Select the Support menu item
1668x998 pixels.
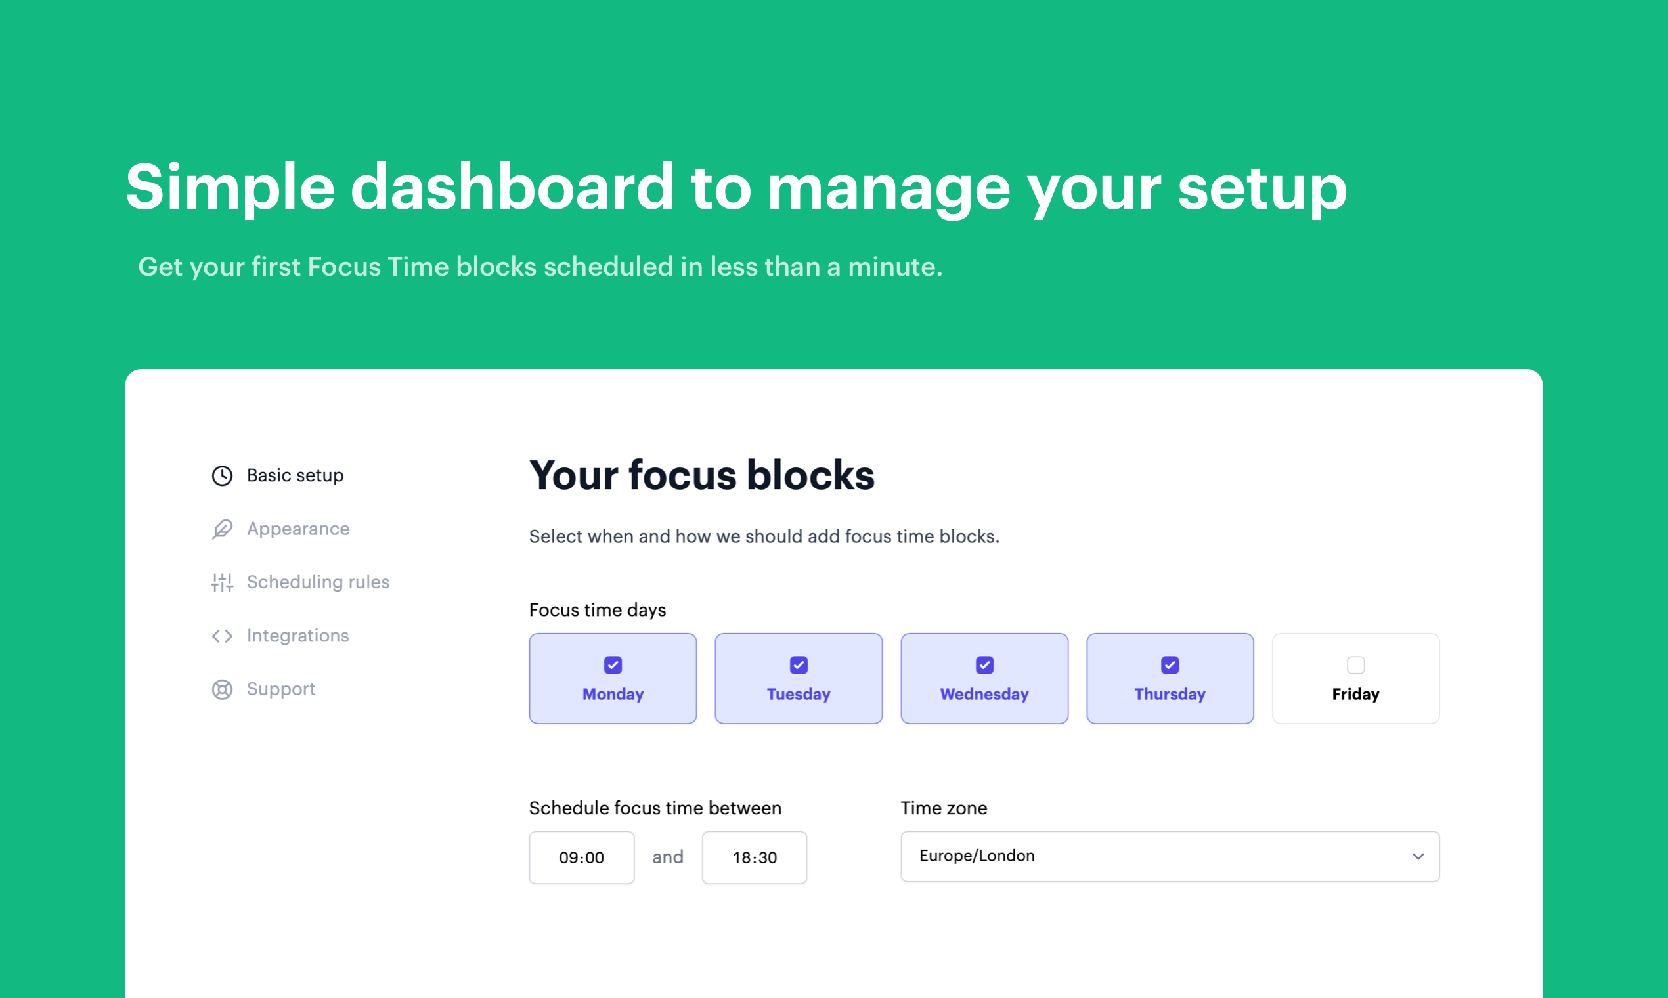point(280,689)
